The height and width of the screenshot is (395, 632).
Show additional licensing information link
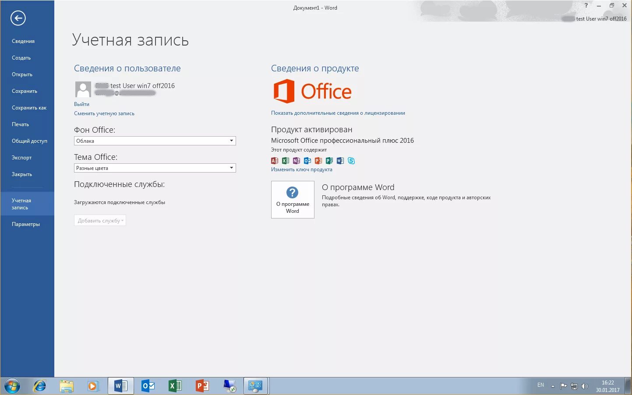tap(338, 113)
